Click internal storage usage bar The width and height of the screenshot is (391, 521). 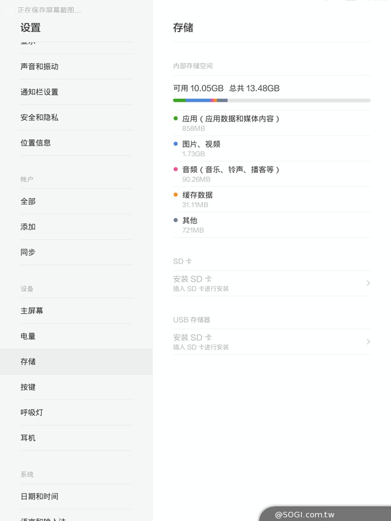pos(271,100)
